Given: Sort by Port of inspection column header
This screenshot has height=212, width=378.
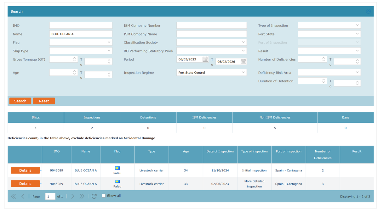Looking at the screenshot, I should [289, 154].
